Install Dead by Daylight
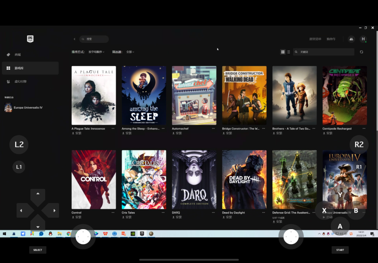 pyautogui.click(x=227, y=217)
